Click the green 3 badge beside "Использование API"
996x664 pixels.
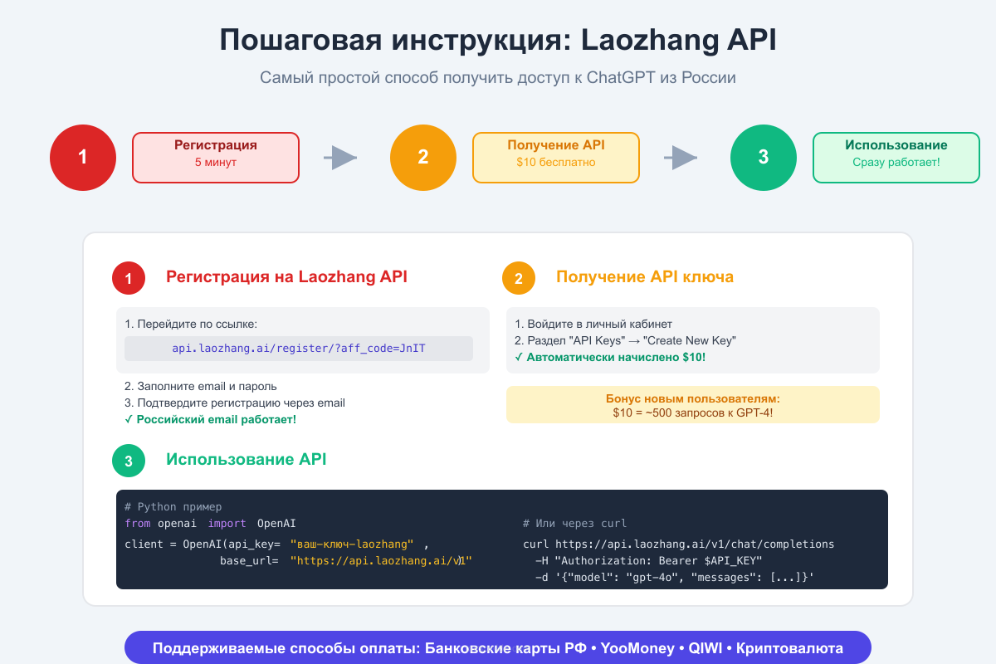[129, 461]
